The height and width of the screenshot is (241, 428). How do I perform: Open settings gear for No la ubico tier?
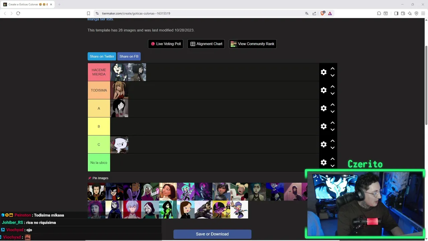point(323,162)
